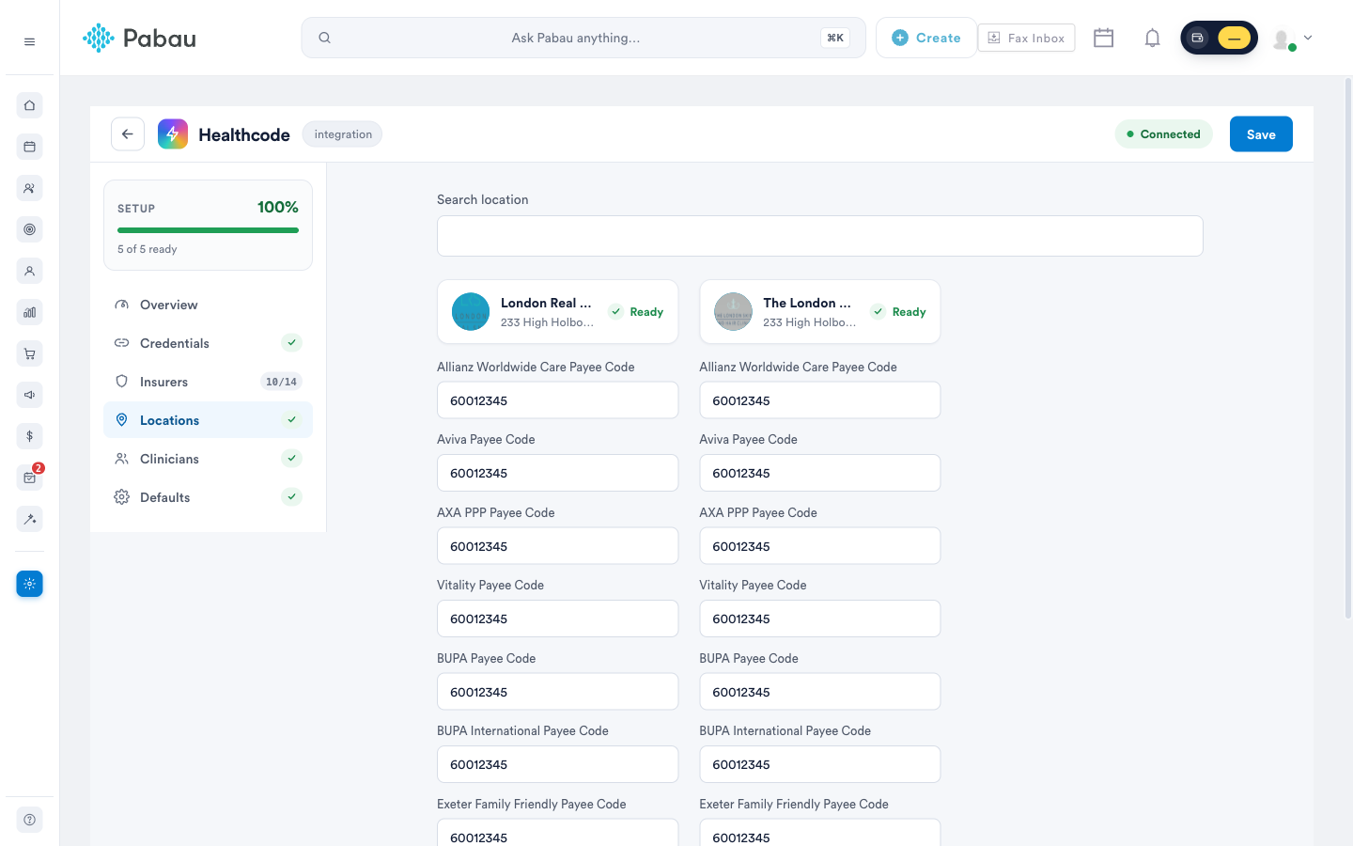Screen dimensions: 1353x846
Task: Edit London Real AXA PPP Payee Code
Action: pyautogui.click(x=558, y=546)
